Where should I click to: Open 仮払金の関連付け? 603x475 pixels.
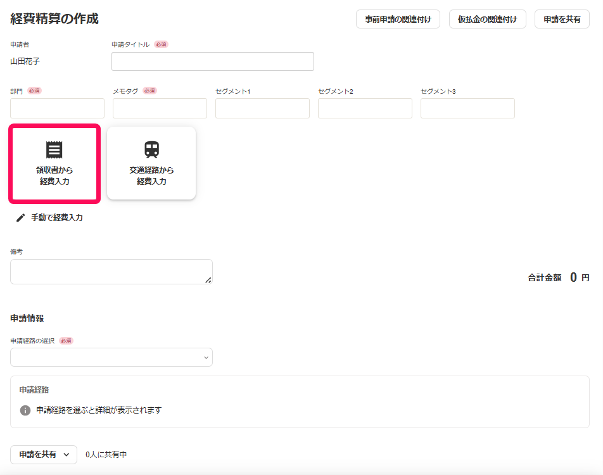487,19
